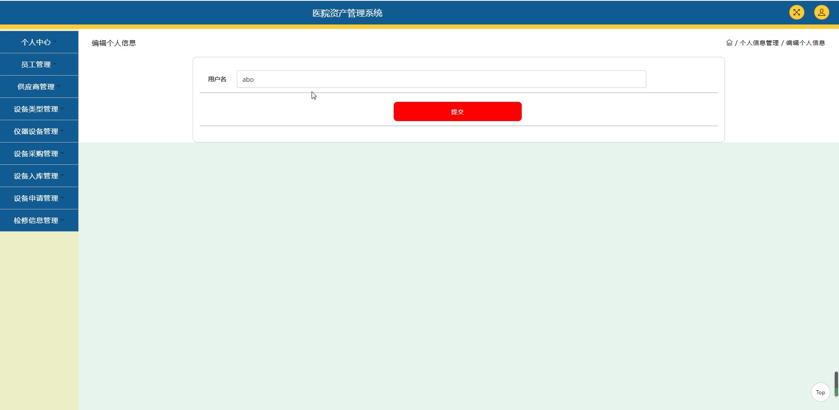
Task: Open the 个人信息管理 breadcrumb link
Action: (759, 43)
